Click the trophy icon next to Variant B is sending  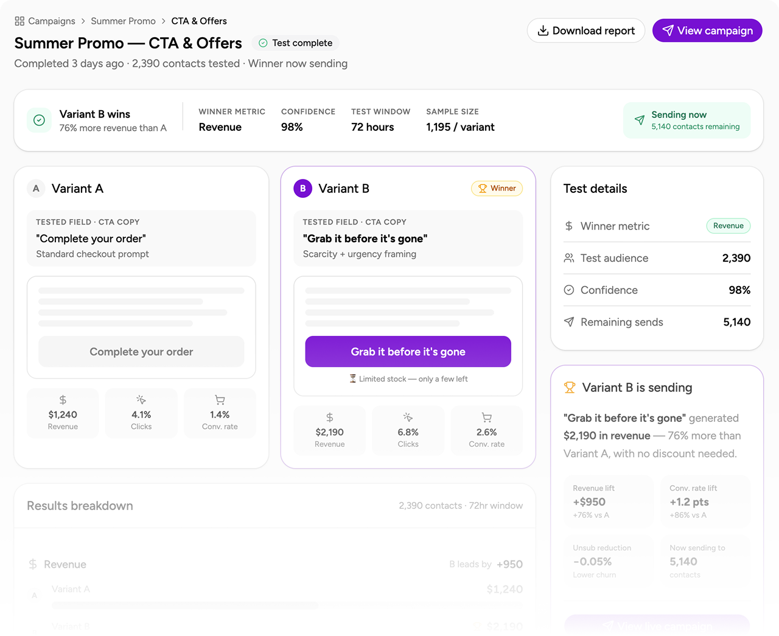[570, 388]
